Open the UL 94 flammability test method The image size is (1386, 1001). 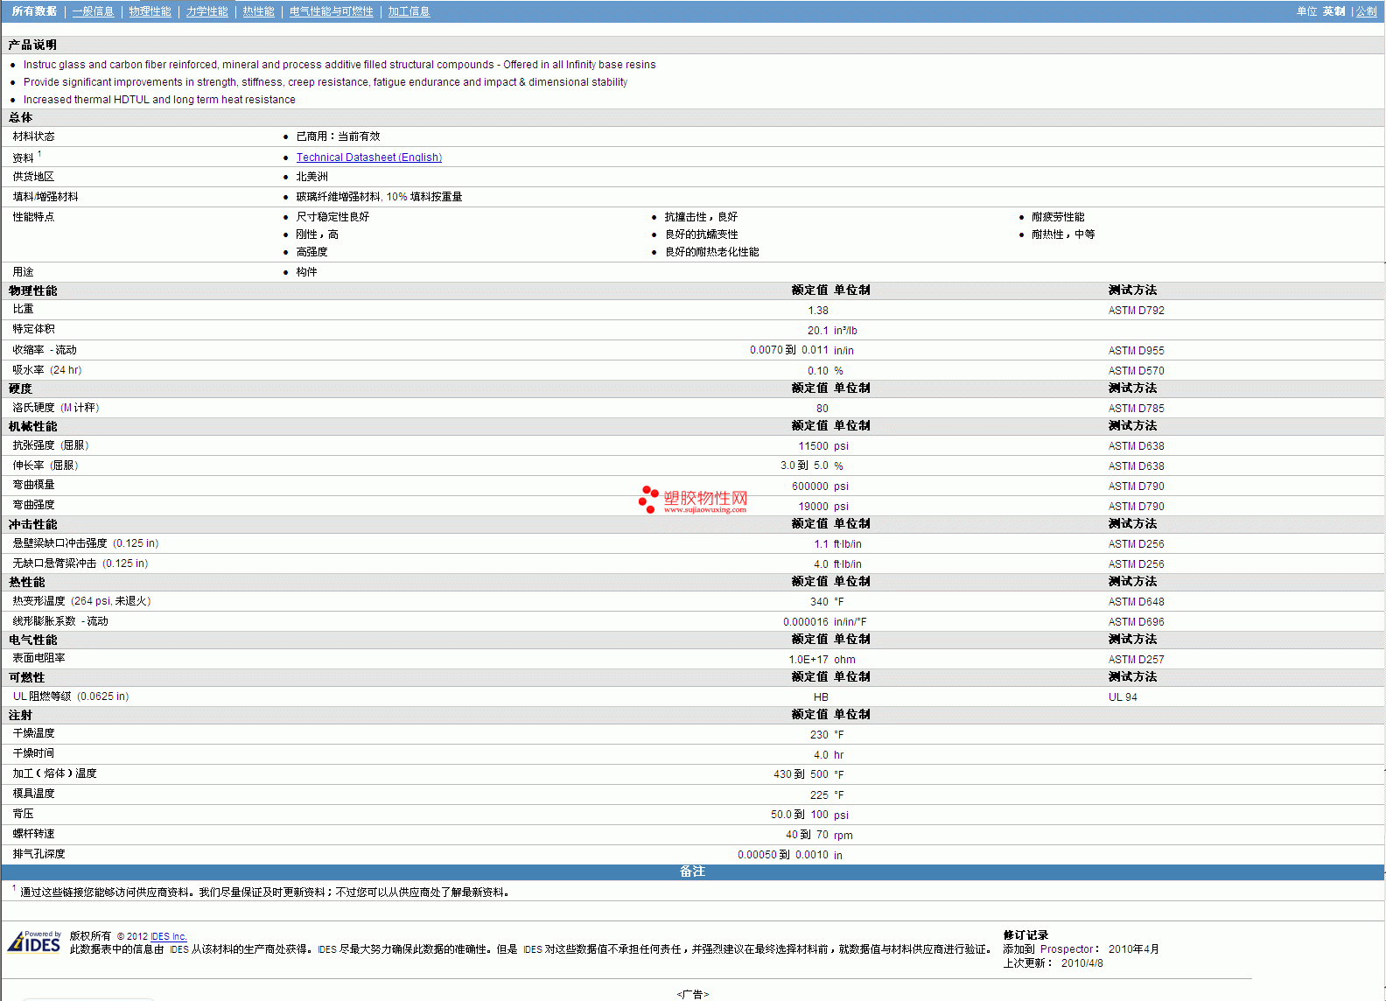pos(1123,697)
